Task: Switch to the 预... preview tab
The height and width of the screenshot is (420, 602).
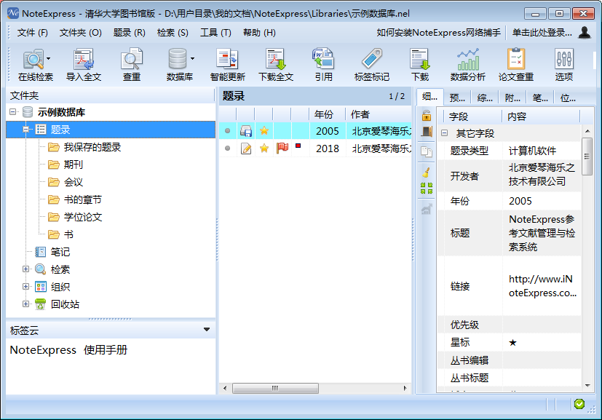Action: click(x=457, y=98)
